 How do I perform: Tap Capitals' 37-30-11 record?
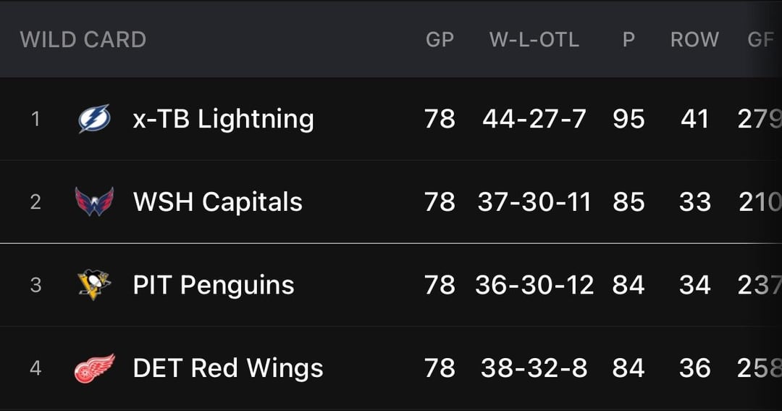point(534,202)
